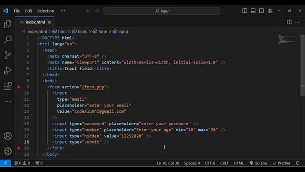Toggle breakpoint on line 9
Viewport: 305px width, 172px height.
19,87
